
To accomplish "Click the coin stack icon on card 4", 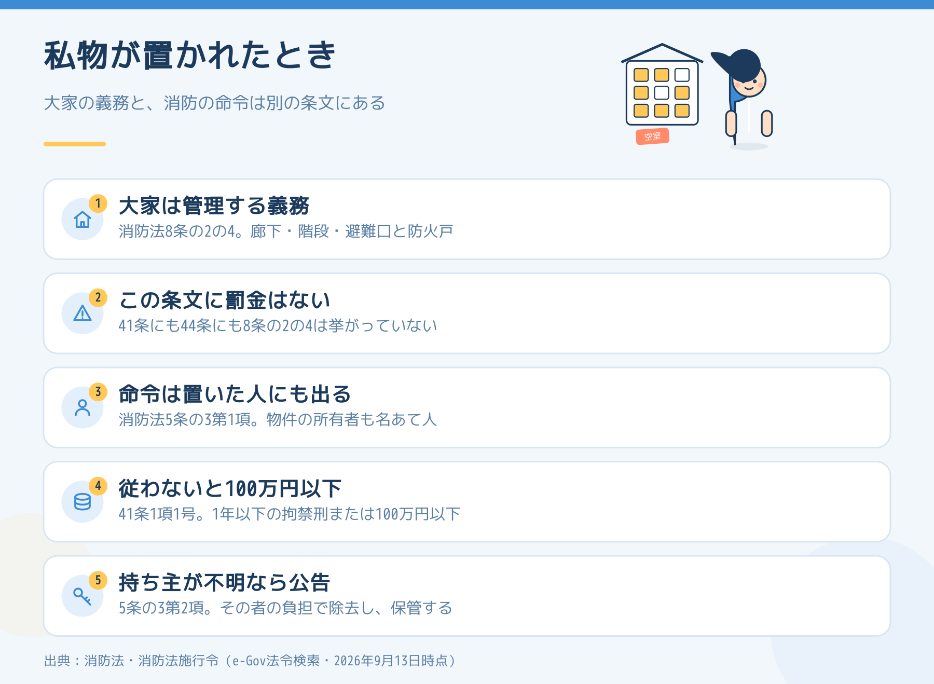I will (83, 502).
